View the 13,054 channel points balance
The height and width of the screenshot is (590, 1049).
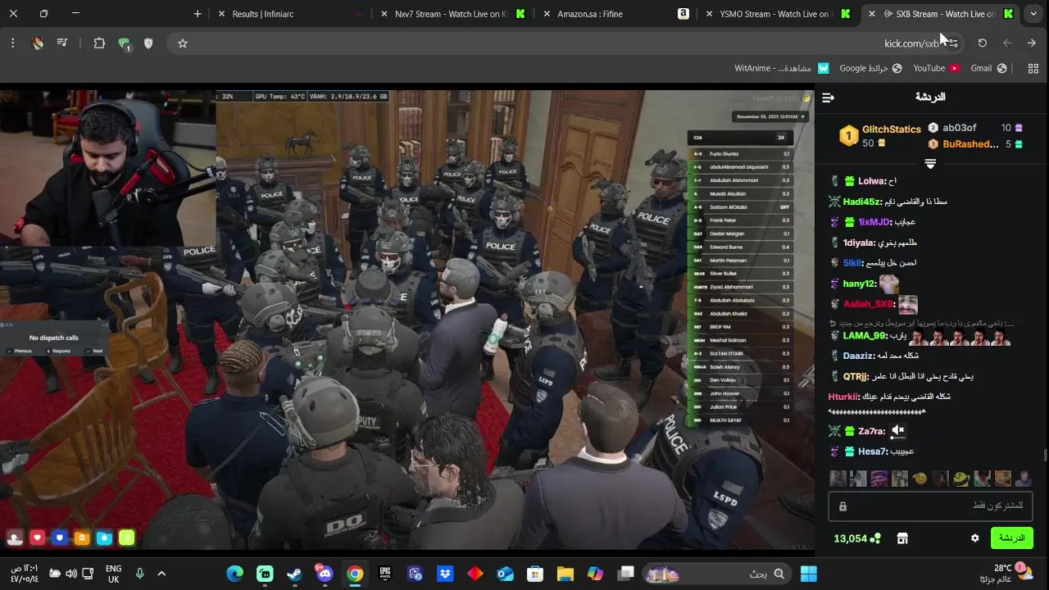(x=856, y=538)
